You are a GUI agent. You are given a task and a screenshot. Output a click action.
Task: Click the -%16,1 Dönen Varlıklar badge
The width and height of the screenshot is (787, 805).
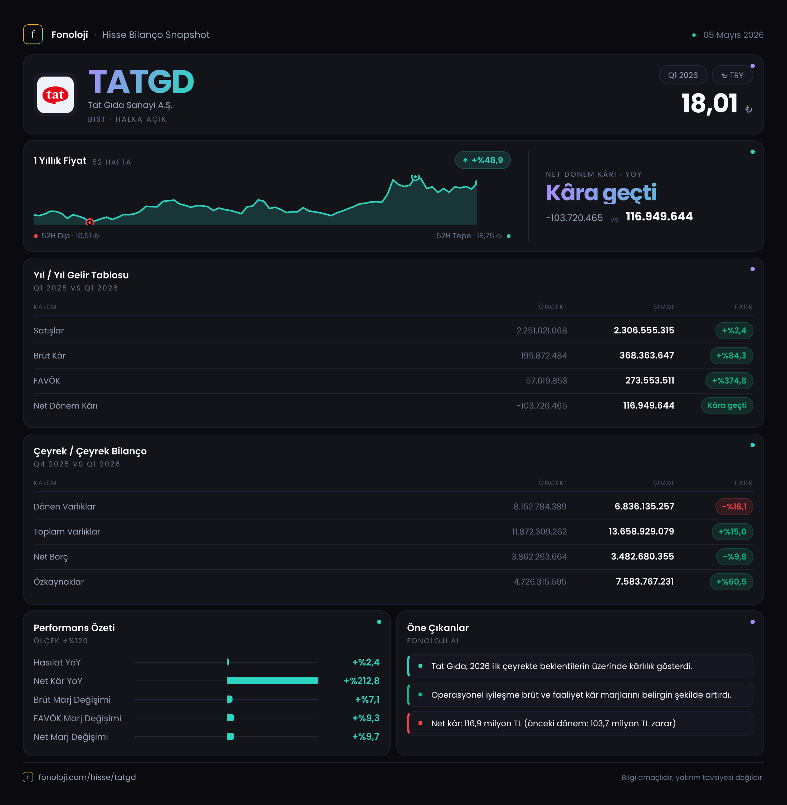coord(734,507)
